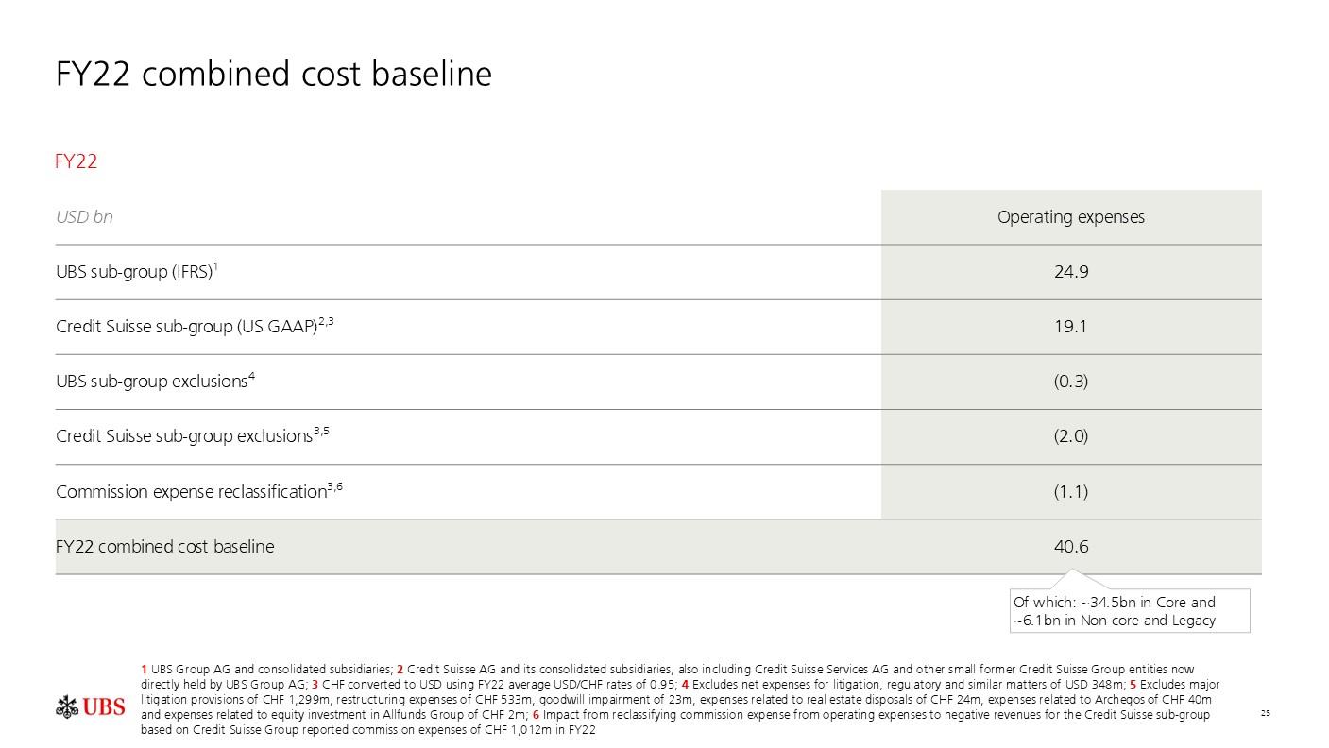Screen dimensions: 1329x748
Task: Click the UBS logo in footer
Action: coord(90,707)
